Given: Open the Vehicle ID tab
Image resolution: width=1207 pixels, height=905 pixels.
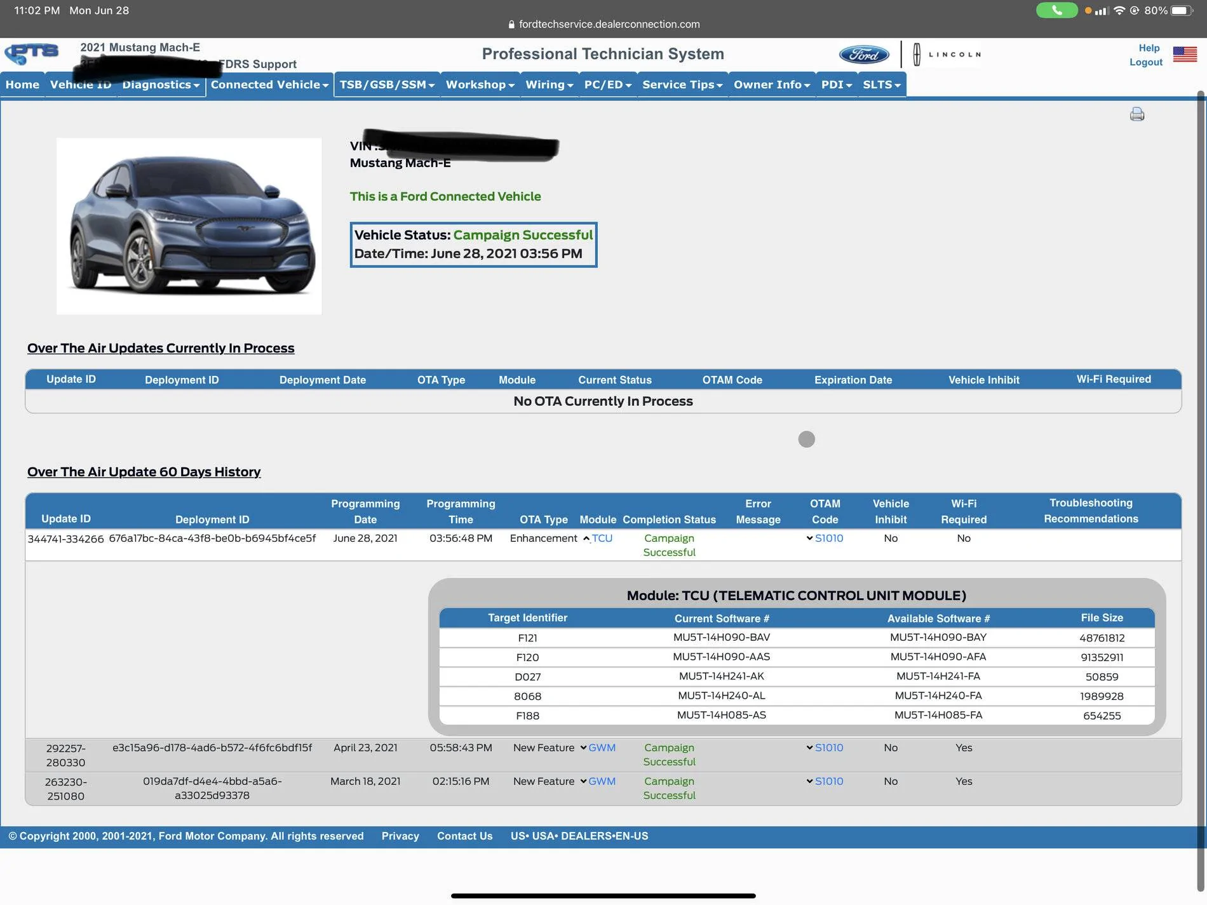Looking at the screenshot, I should pos(81,84).
